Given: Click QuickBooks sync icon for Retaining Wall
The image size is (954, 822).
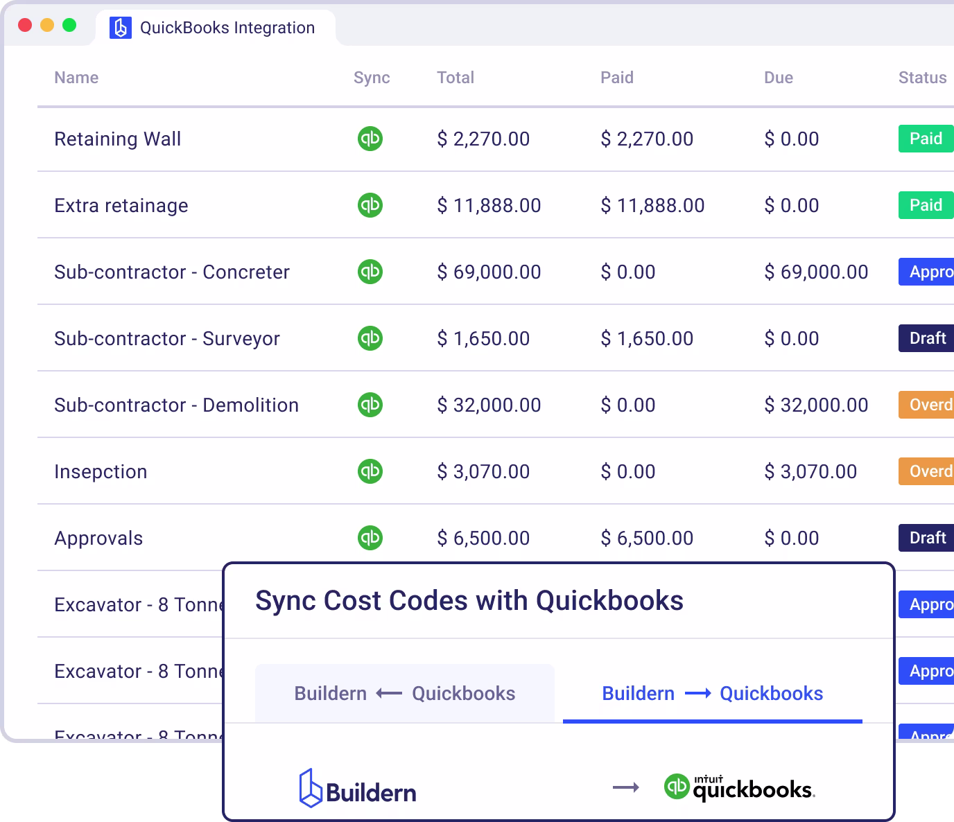Looking at the screenshot, I should click(370, 139).
